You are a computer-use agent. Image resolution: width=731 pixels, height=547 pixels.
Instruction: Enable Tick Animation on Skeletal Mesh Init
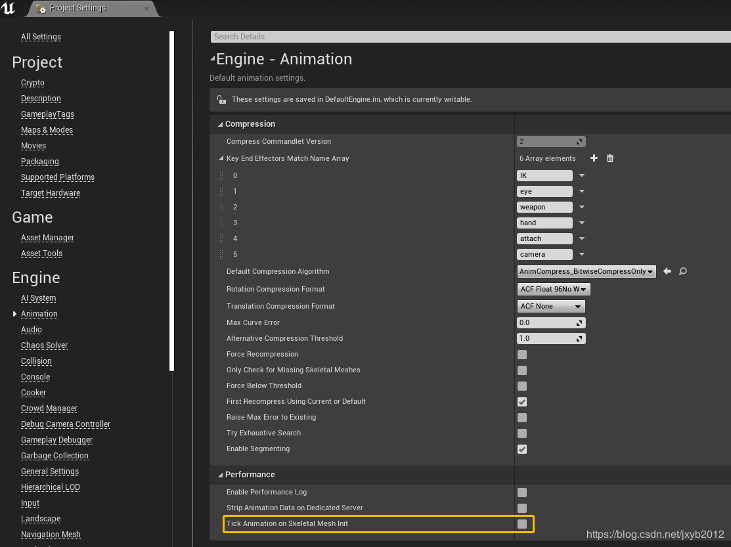point(522,524)
